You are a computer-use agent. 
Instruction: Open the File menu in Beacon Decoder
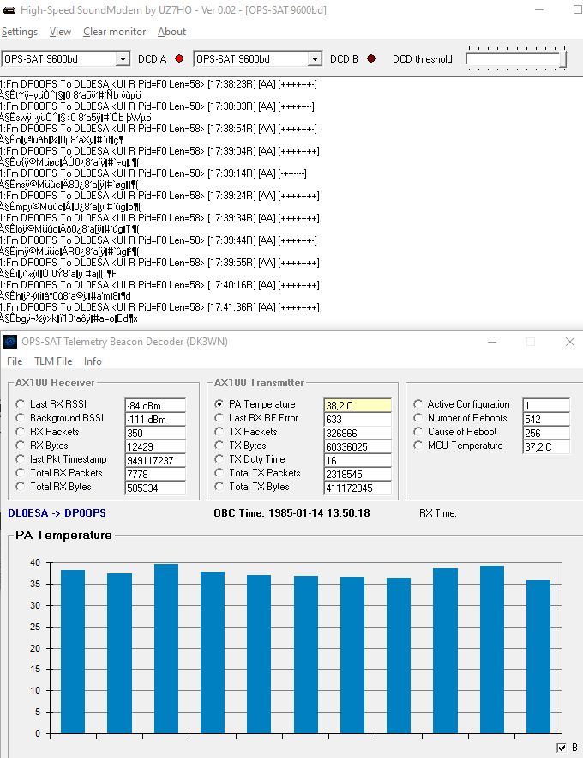click(15, 361)
